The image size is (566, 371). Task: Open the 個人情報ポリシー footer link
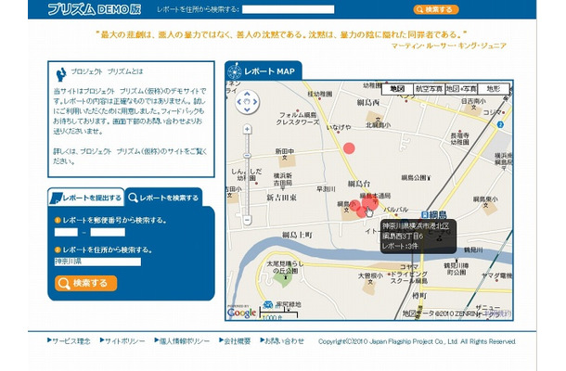(x=182, y=341)
